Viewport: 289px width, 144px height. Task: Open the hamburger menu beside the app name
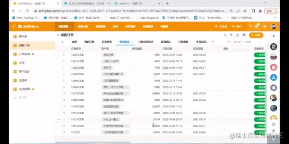(x=13, y=26)
